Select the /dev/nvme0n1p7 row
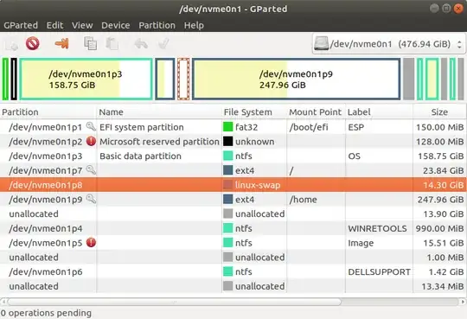Image resolution: width=467 pixels, height=319 pixels. pyautogui.click(x=233, y=170)
